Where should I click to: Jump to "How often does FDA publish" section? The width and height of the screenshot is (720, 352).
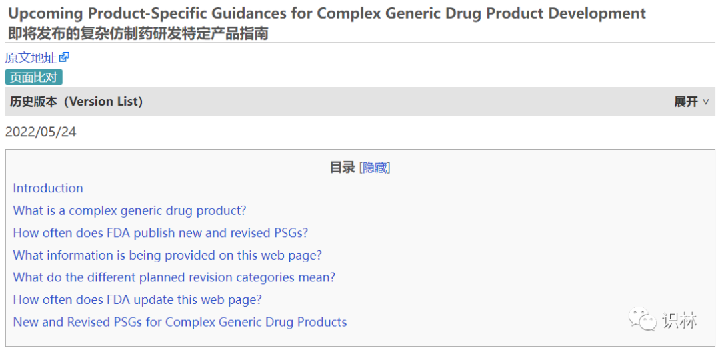160,233
